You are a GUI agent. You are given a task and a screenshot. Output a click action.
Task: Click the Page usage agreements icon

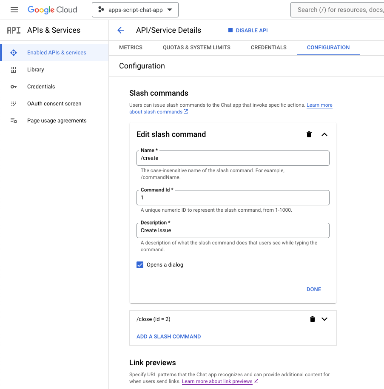click(x=14, y=121)
